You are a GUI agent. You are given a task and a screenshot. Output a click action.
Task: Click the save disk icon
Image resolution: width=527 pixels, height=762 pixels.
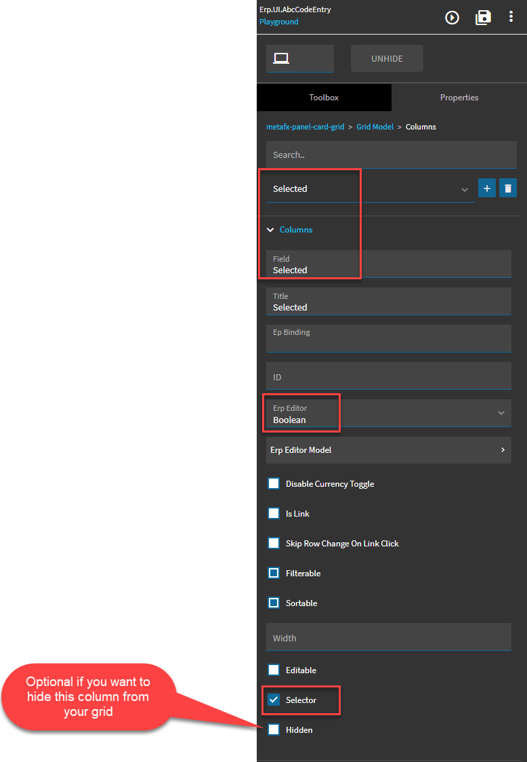click(x=483, y=18)
